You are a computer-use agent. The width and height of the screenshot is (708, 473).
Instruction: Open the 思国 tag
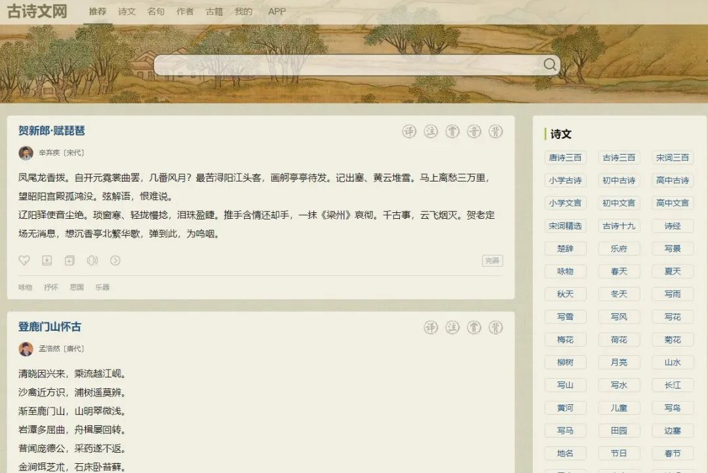click(x=77, y=287)
